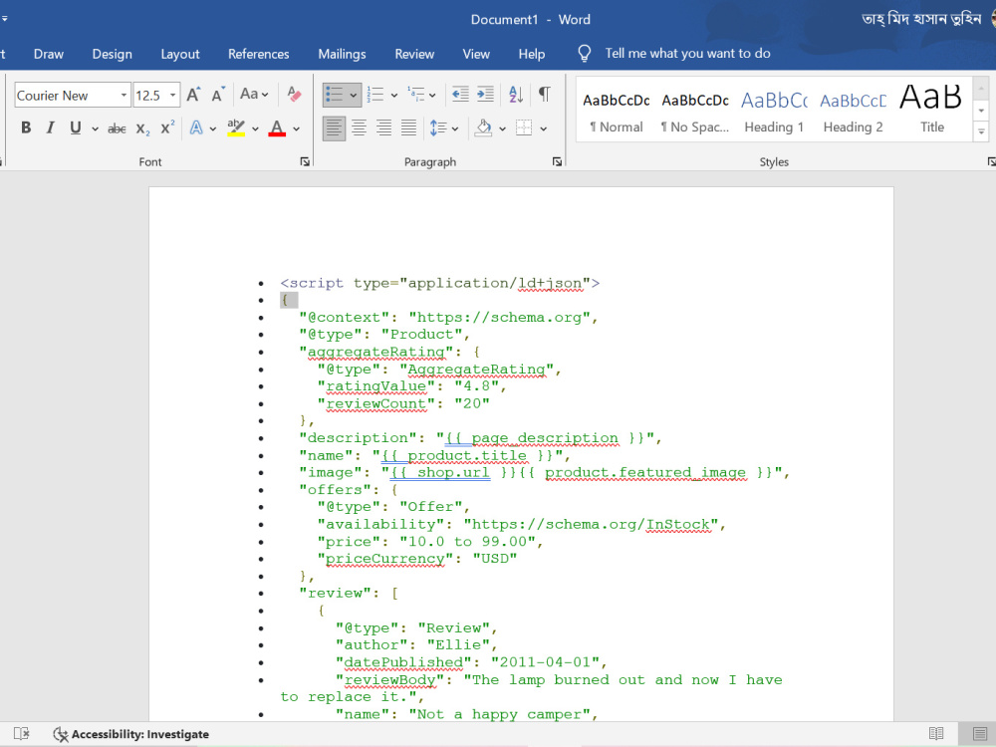
Task: Align text left
Action: [334, 128]
